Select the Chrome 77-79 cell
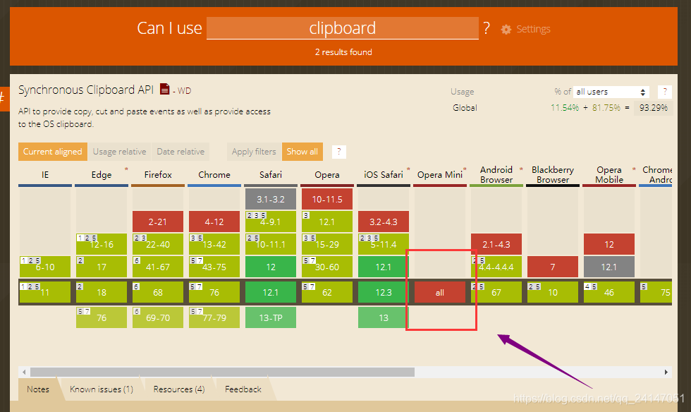 click(214, 317)
